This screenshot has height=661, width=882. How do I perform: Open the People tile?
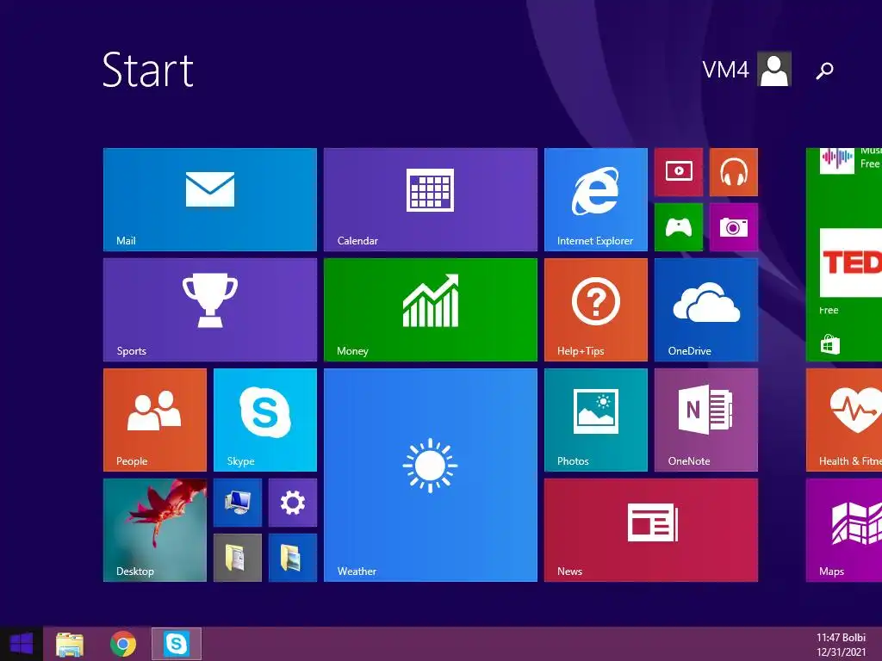tap(155, 420)
